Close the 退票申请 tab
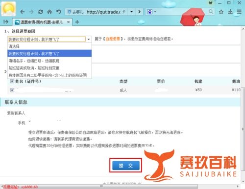This screenshot has height=189, width=245. click(x=69, y=22)
